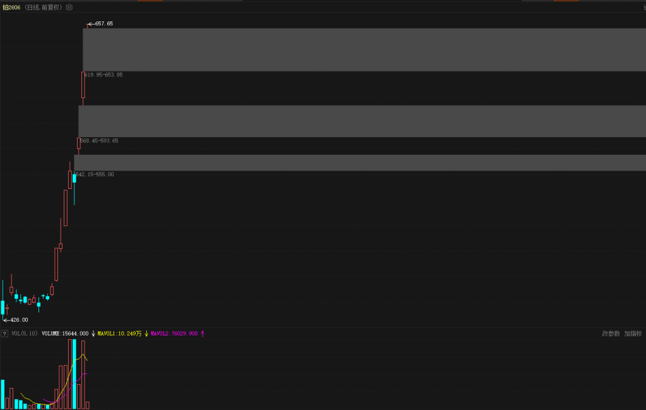Select the 568.45-593.65 gap range label
The image size is (646, 410).
click(x=100, y=141)
